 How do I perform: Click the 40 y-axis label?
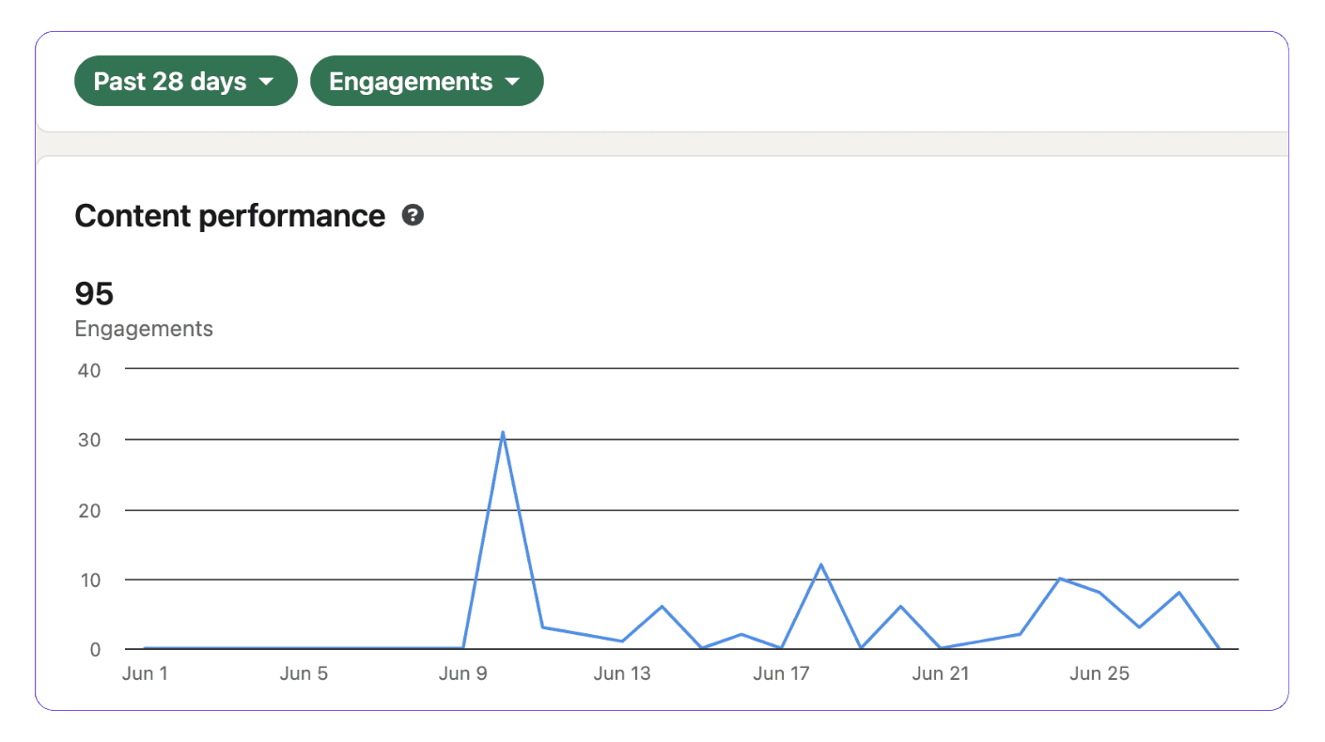(x=88, y=369)
